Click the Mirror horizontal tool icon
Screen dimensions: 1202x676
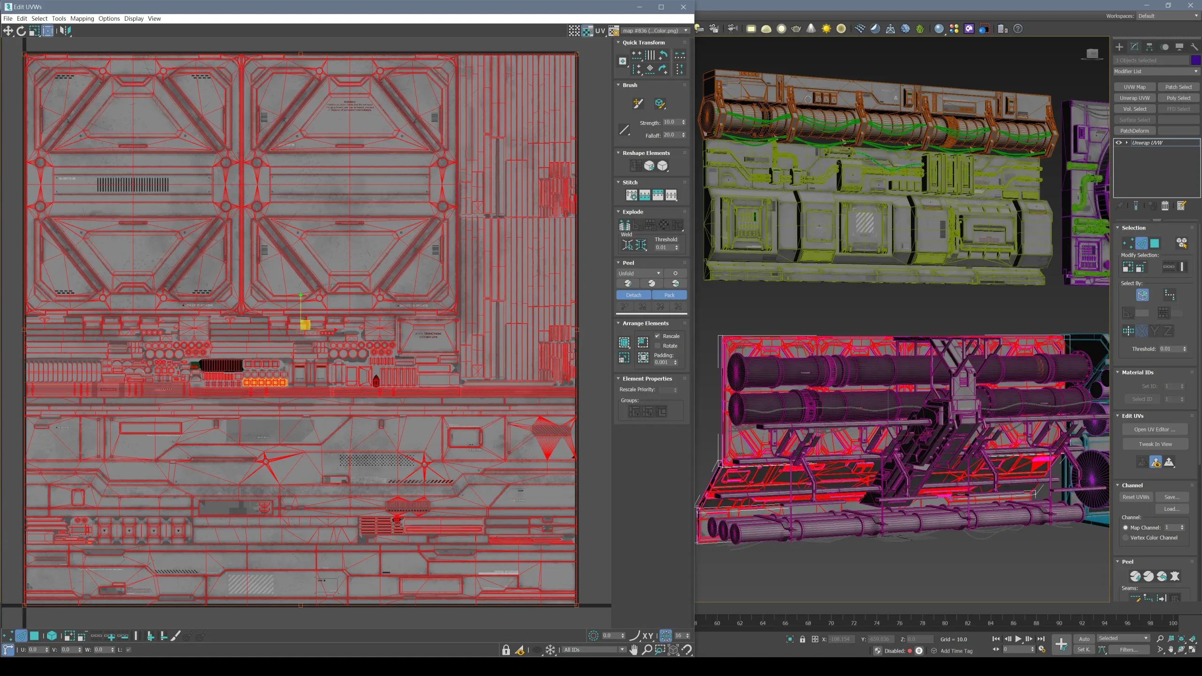click(65, 31)
